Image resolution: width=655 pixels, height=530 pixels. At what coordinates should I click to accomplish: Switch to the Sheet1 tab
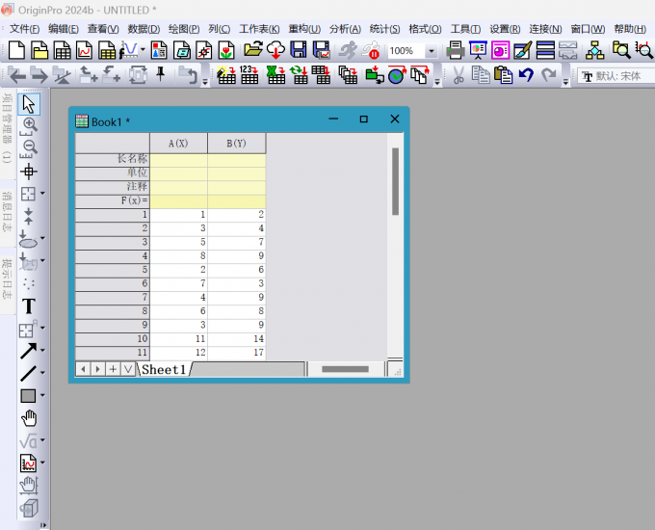(164, 369)
